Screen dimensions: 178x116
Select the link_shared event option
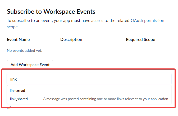89,99
